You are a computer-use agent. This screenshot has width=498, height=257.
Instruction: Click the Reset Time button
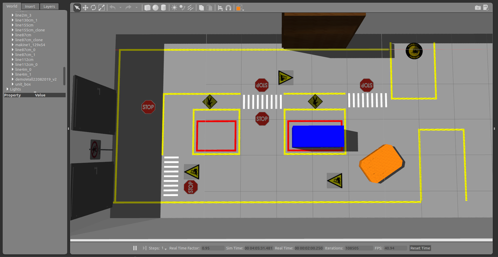(x=420, y=248)
